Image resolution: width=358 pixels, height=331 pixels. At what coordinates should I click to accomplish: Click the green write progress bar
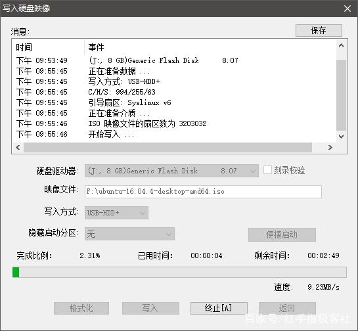(179, 273)
